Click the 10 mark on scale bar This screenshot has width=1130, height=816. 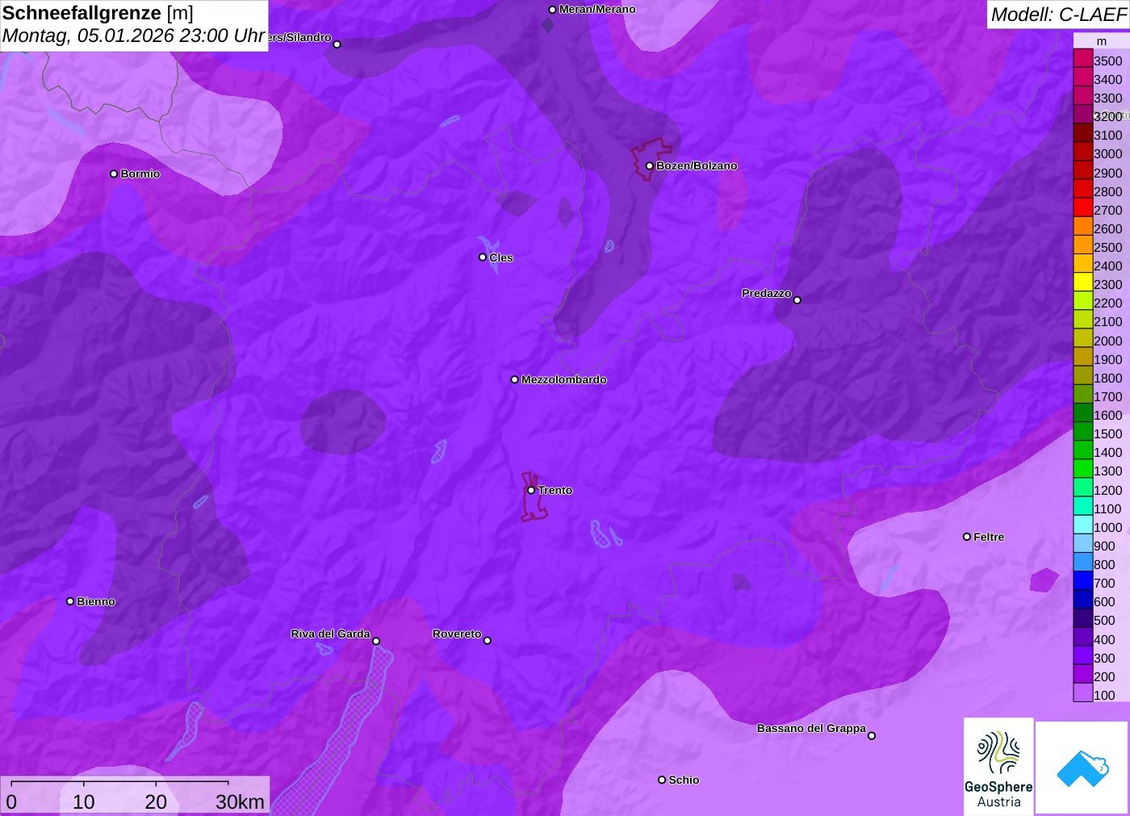[84, 801]
